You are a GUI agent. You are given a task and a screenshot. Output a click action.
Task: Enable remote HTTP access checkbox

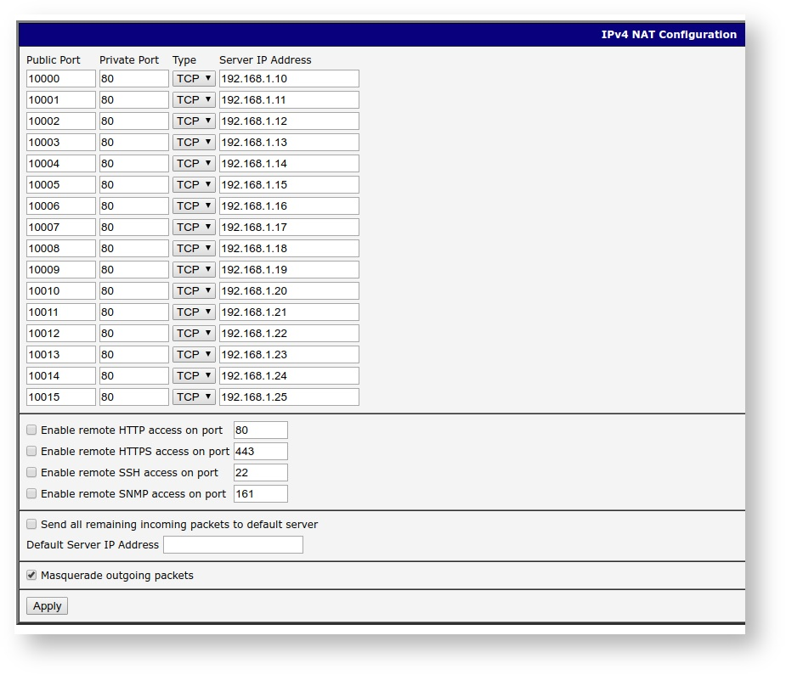coord(32,430)
